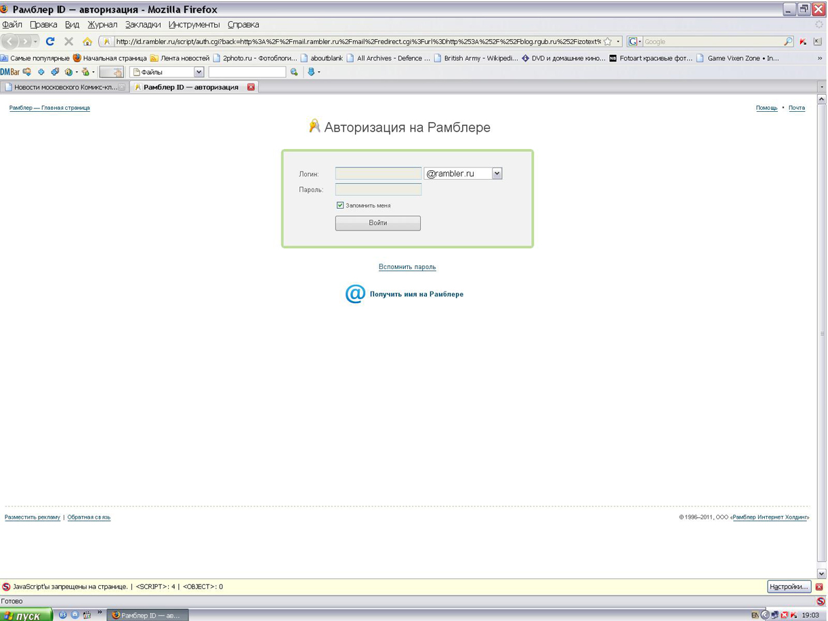The image size is (828, 621).
Task: Click the NoScript S icon in the notification bar
Action: click(x=6, y=586)
